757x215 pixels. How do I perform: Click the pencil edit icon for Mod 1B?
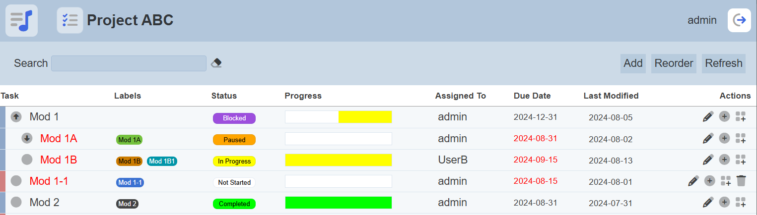point(708,160)
